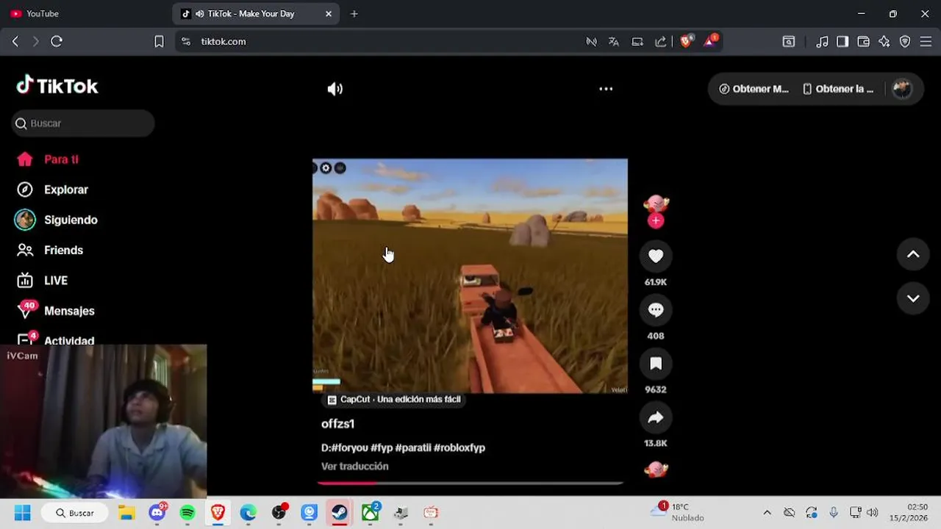Toggle the browser sidebar panel

[842, 42]
